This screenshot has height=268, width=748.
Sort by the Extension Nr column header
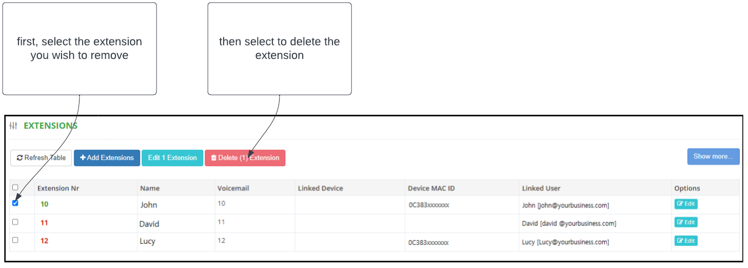coord(58,188)
